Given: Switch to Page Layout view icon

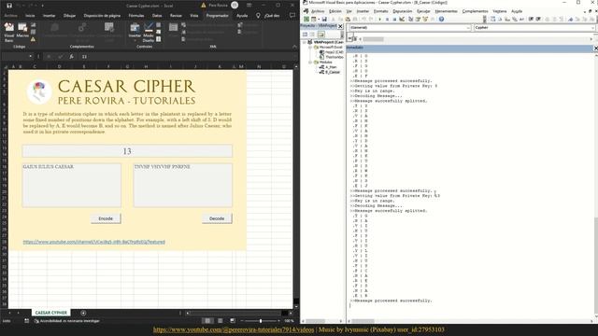Looking at the screenshot, I should click(x=221, y=321).
